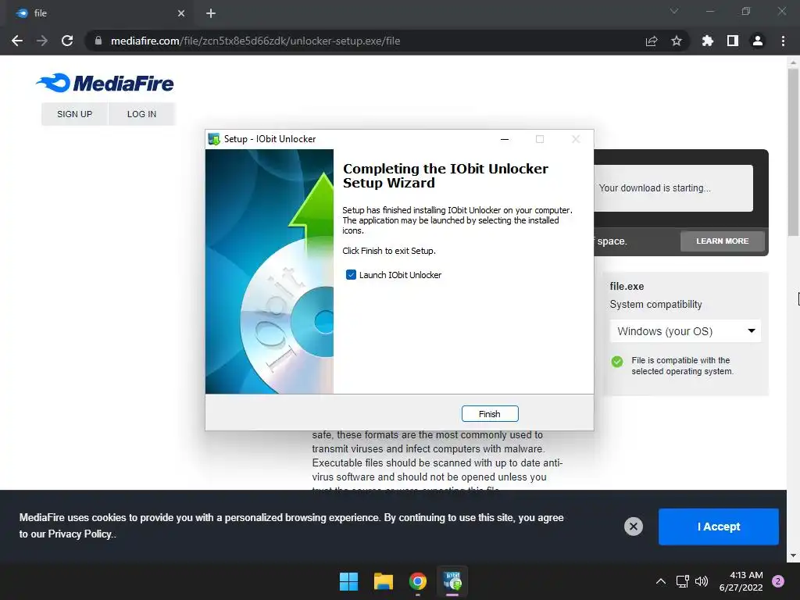Click the page vertical scrollbar thumb

tap(793, 151)
